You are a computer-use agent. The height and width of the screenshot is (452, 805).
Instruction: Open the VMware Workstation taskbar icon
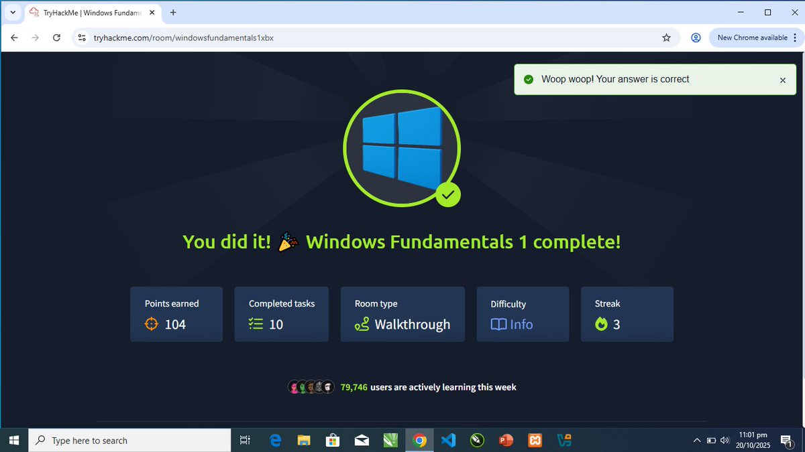(564, 440)
